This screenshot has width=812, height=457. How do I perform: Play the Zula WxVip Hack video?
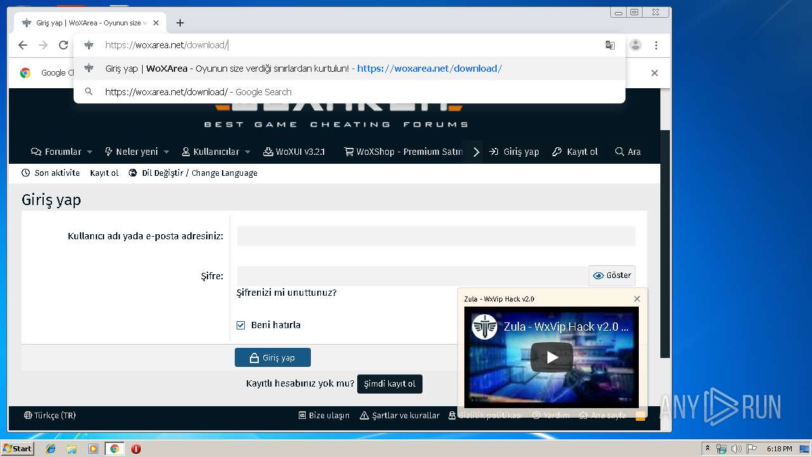click(x=552, y=357)
